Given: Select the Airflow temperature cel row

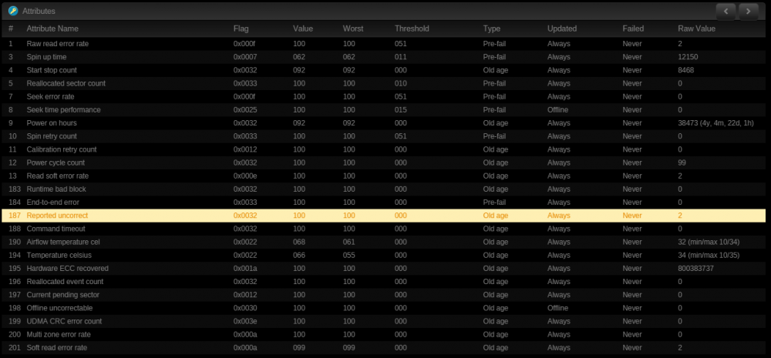Looking at the screenshot, I should click(x=383, y=242).
